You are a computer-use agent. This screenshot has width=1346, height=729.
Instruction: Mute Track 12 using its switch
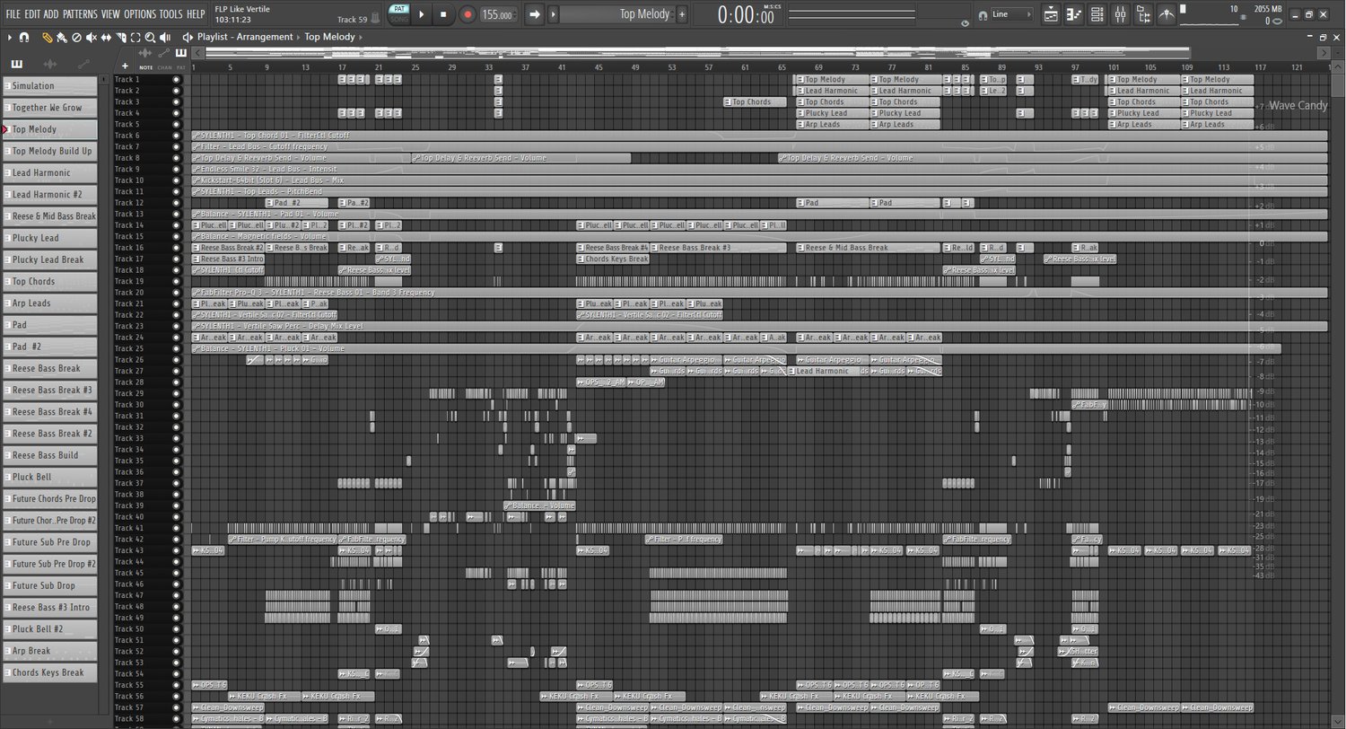point(176,203)
